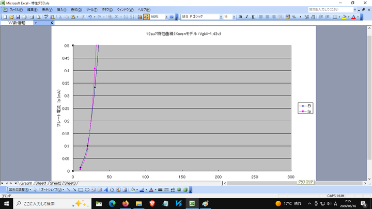Click the help question input field
This screenshot has height=209, width=372.
point(331,10)
